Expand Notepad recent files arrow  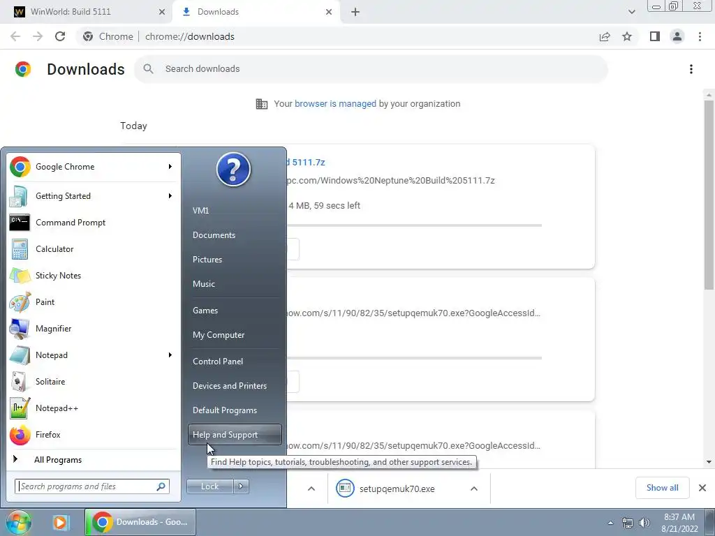[x=170, y=355]
